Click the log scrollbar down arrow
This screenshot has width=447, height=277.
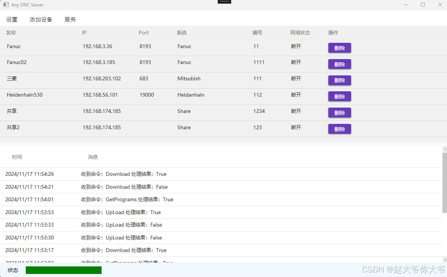click(445, 260)
